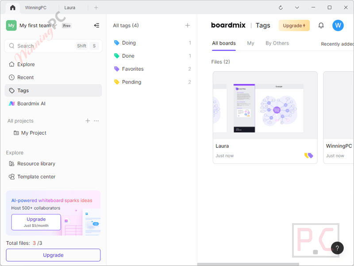
Task: Switch to All boards tab
Action: [224, 43]
